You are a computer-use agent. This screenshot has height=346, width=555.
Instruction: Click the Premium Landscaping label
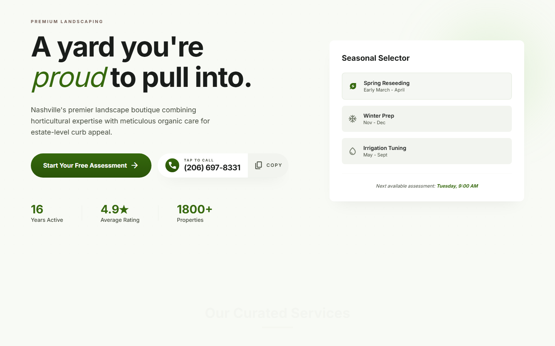67,22
